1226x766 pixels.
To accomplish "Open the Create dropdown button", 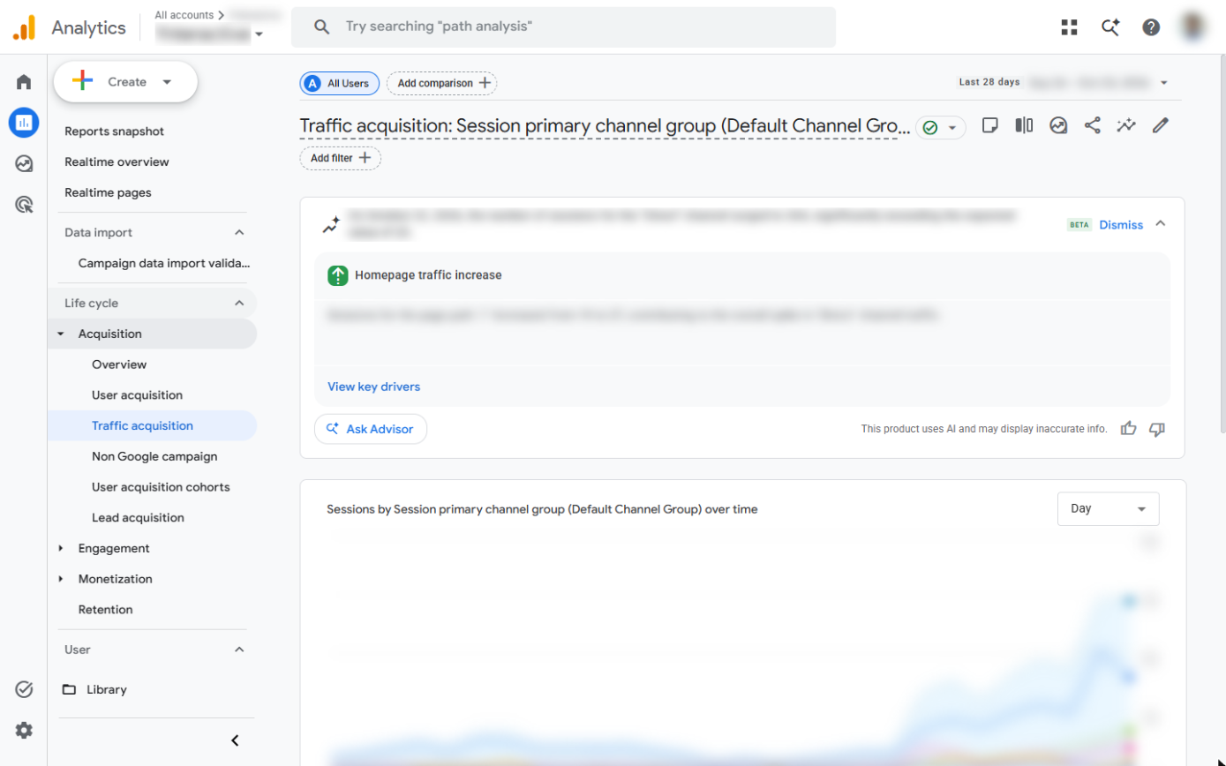I will [125, 82].
